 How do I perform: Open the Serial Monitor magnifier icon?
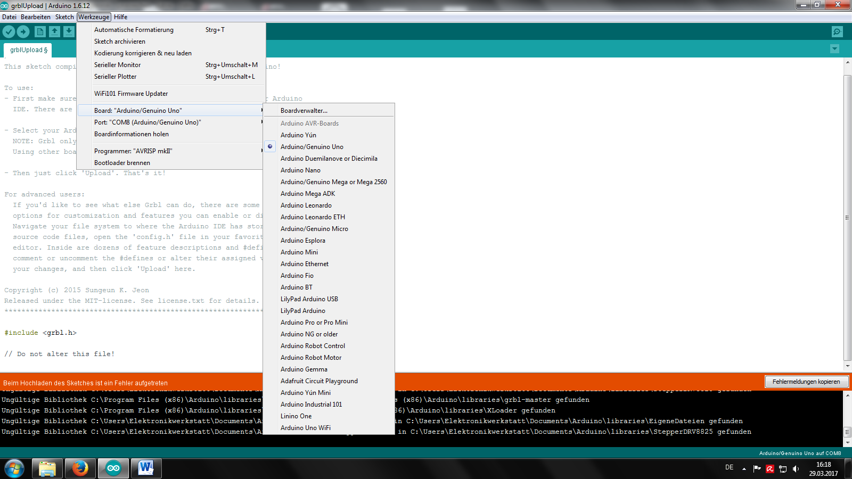[x=837, y=32]
